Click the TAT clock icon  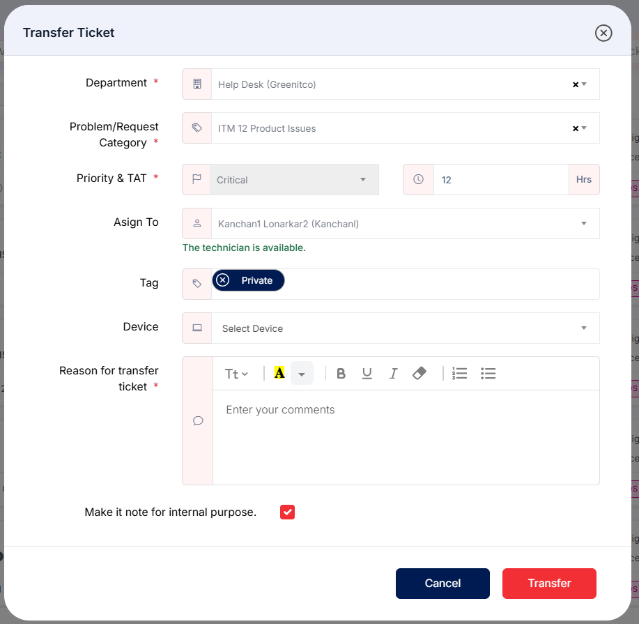click(418, 179)
